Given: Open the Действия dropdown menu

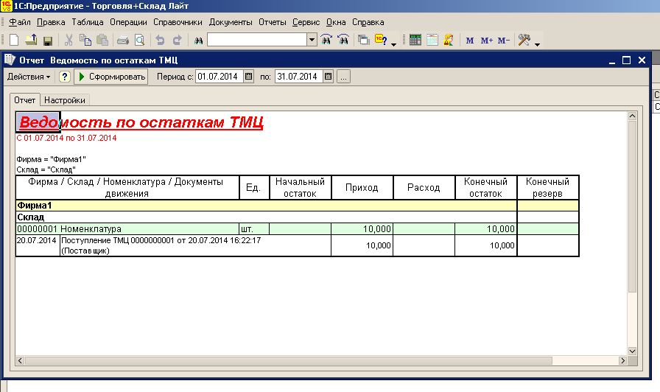Looking at the screenshot, I should [29, 77].
